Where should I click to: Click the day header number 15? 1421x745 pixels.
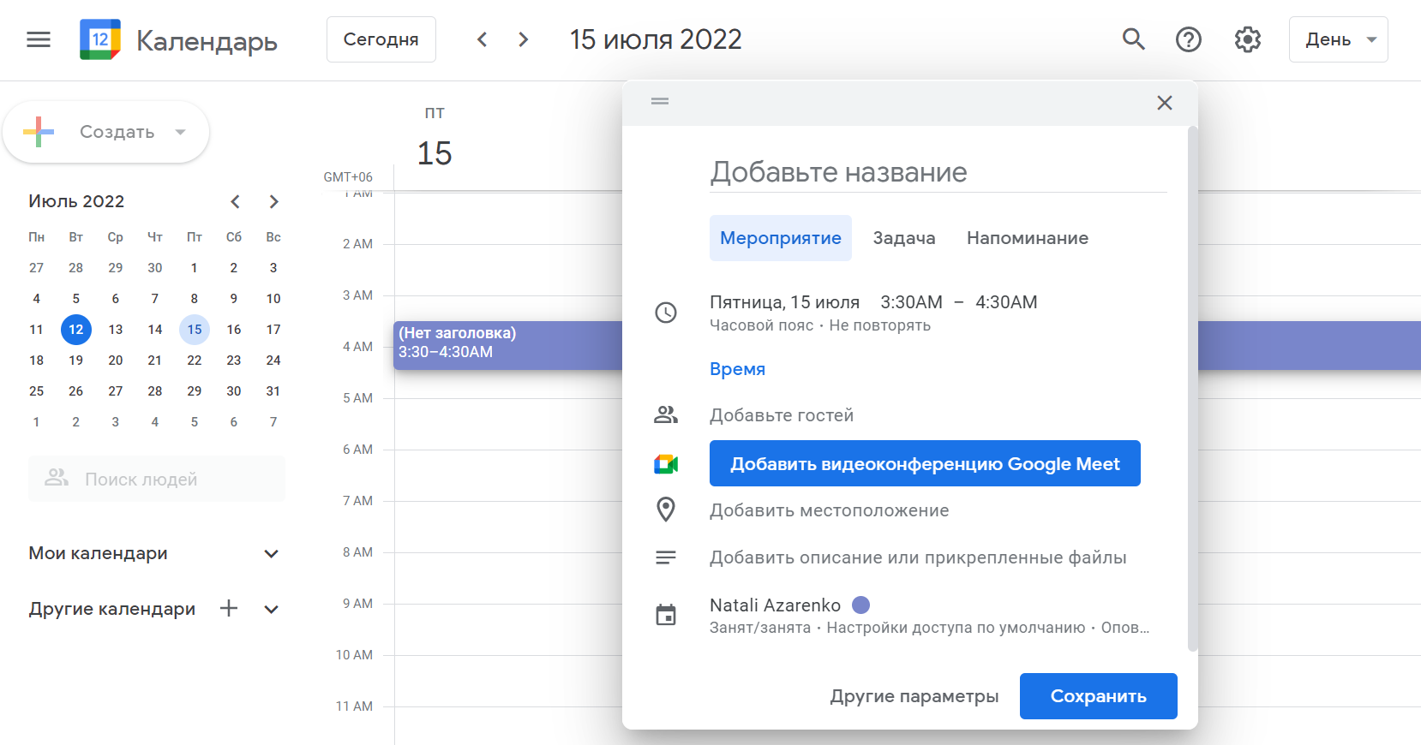click(x=435, y=153)
